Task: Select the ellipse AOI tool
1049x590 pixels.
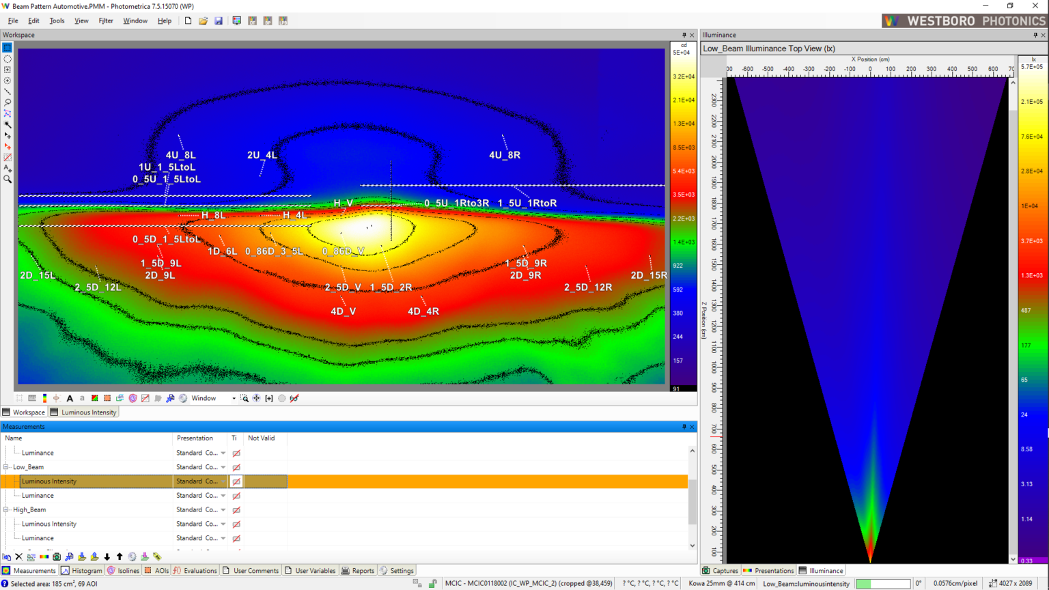Action: [x=8, y=59]
